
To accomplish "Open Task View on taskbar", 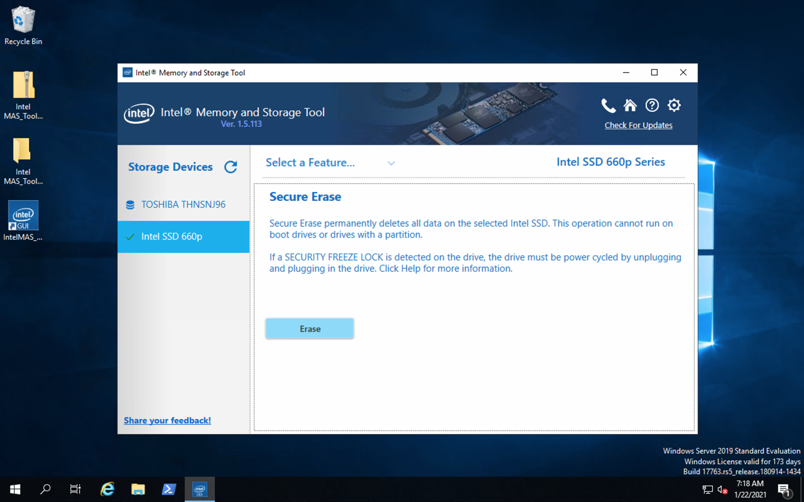I will pos(75,489).
